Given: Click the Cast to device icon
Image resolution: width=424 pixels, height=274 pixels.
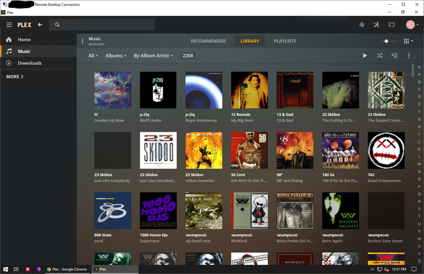Looking at the screenshot, I should pos(391,25).
